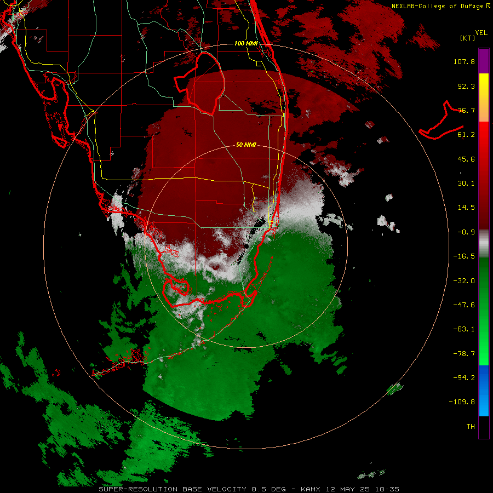493x493 pixels.
Task: Click the red island outline east of Florida
Action: point(441,121)
